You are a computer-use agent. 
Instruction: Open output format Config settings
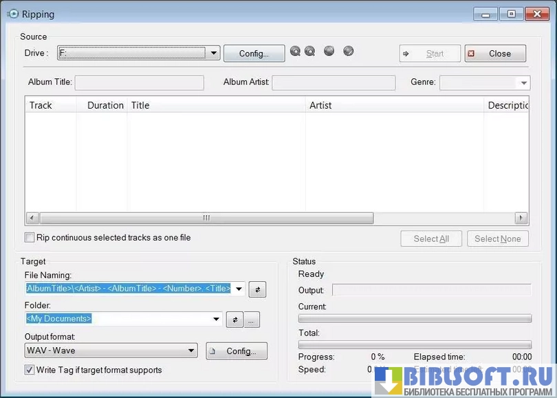tap(237, 351)
